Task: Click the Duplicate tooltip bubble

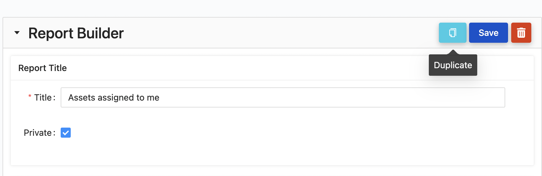Action: tap(453, 65)
